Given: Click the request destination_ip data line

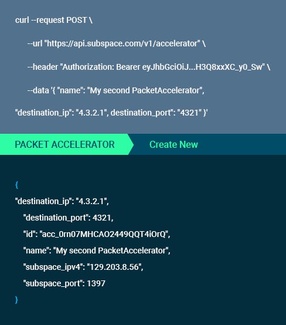Looking at the screenshot, I should 111,113.
